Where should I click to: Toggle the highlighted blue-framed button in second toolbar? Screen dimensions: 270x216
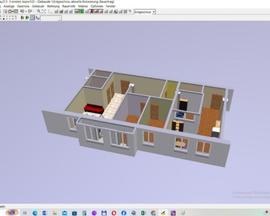pos(32,18)
